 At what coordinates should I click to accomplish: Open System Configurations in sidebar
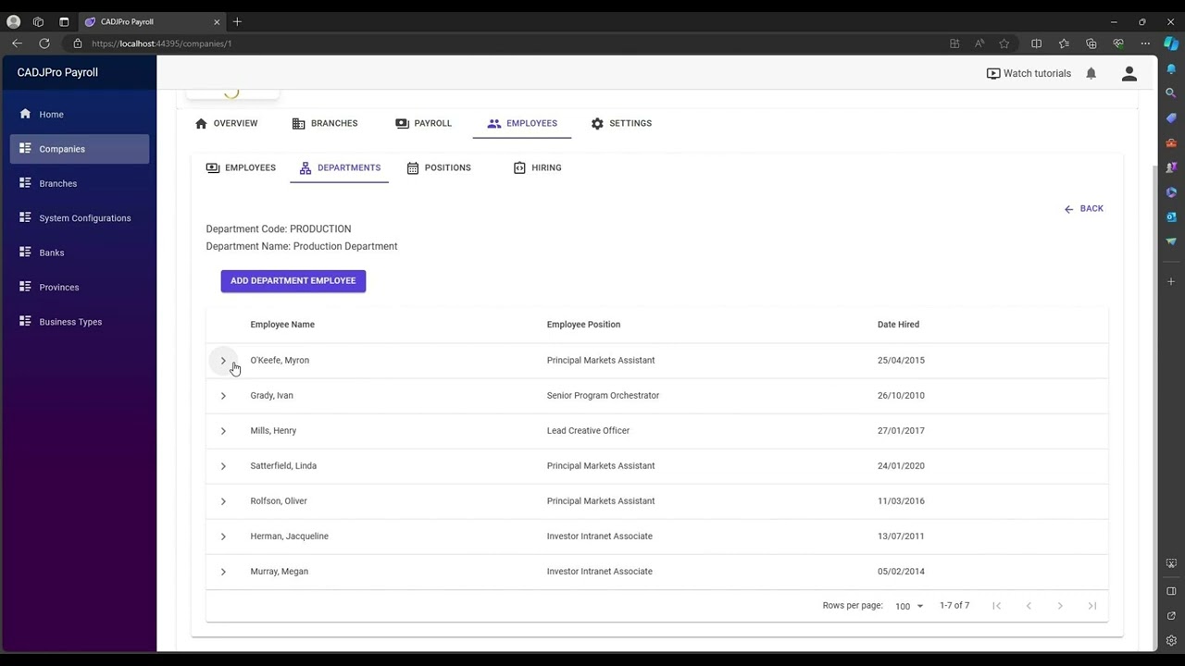[80, 218]
